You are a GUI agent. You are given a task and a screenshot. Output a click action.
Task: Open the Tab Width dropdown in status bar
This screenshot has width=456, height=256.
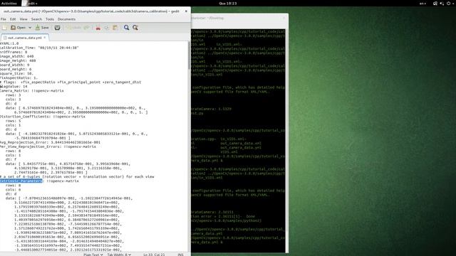[x=119, y=255]
